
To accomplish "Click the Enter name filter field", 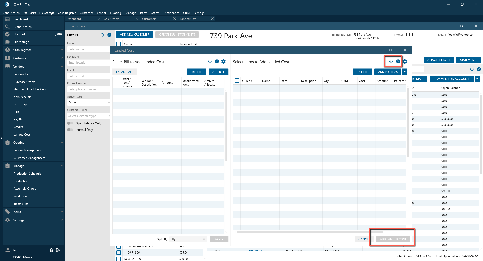I will (89, 49).
